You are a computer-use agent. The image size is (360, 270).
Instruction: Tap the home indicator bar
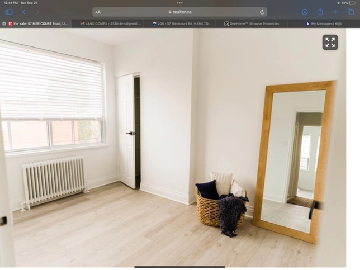pyautogui.click(x=180, y=267)
